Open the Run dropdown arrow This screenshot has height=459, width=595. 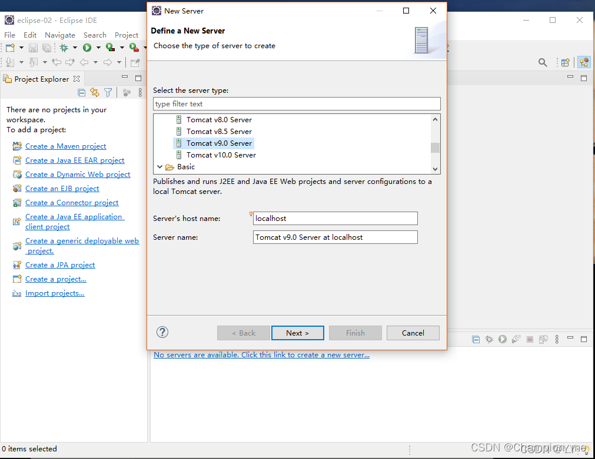click(98, 48)
